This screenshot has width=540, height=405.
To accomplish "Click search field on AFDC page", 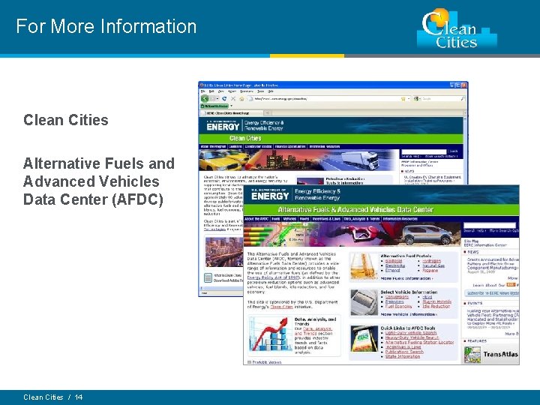I will 489,226.
